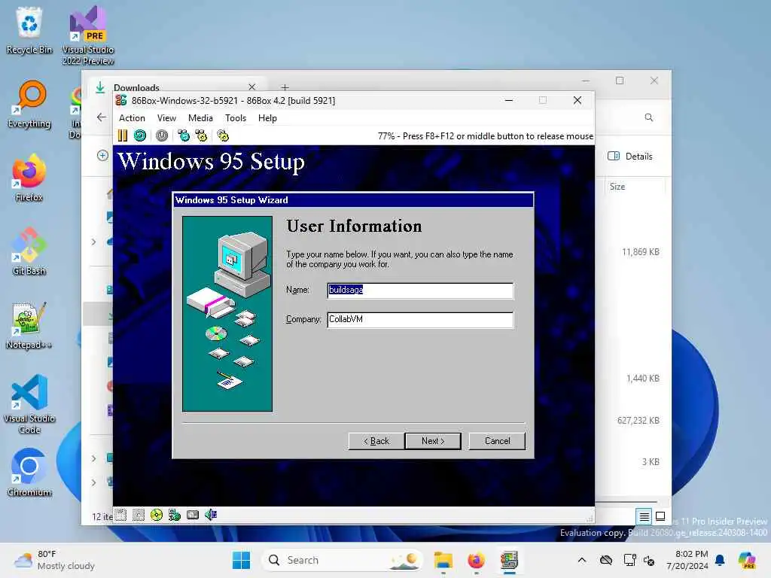The image size is (771, 578).
Task: Open the Windows Start menu
Action: coord(241,560)
